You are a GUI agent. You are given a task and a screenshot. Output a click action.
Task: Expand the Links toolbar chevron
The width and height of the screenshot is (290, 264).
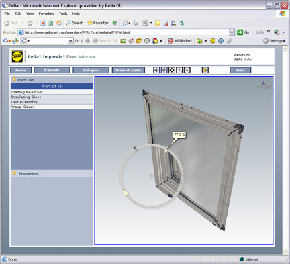pos(269,32)
